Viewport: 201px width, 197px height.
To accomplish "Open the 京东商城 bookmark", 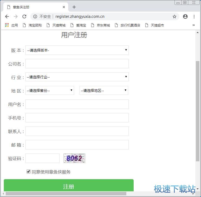I will (101, 25).
